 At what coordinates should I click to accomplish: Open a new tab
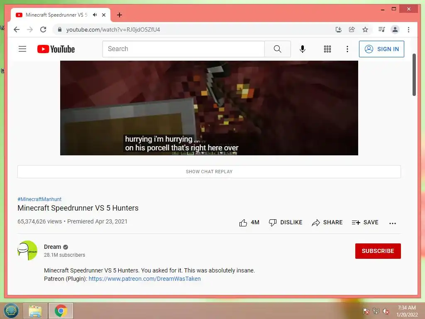(x=119, y=15)
